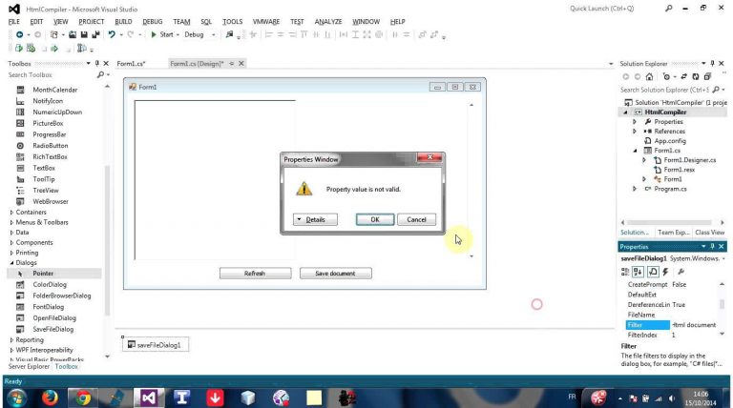
Task: Expand the References node in Solution Explorer
Action: [635, 132]
